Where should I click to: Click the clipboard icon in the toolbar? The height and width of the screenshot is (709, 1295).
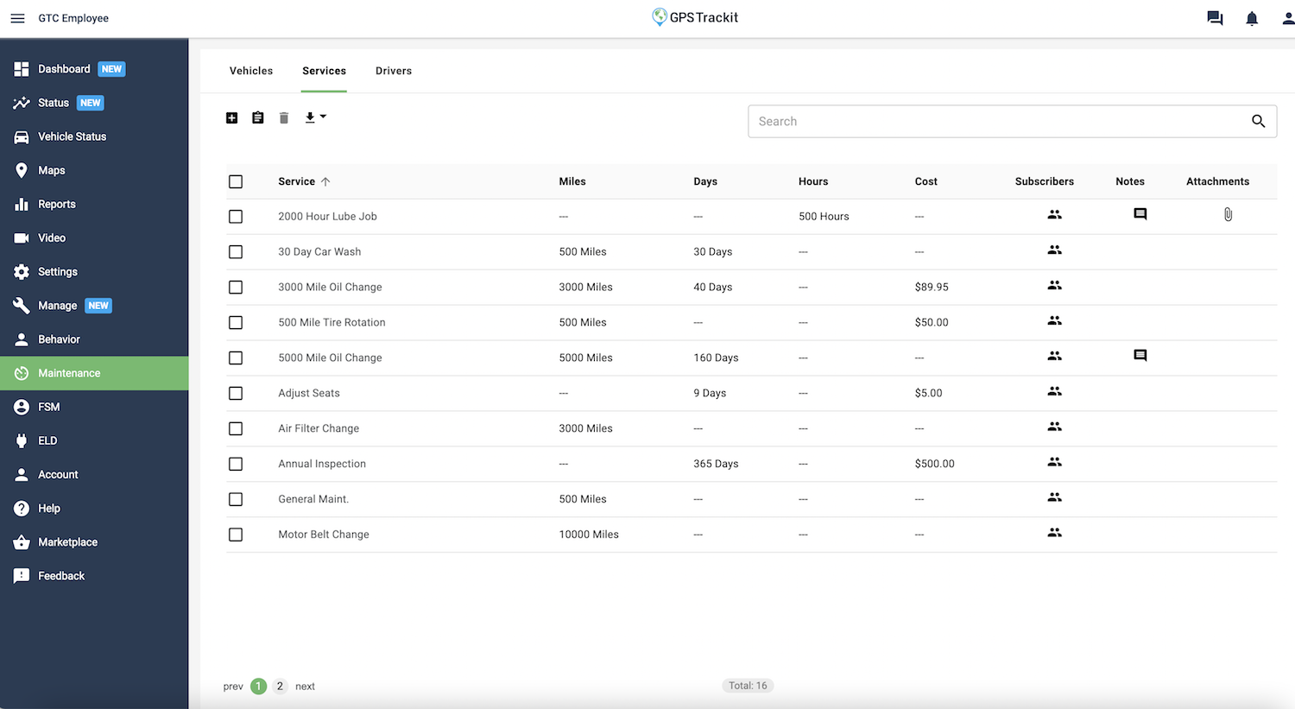257,117
